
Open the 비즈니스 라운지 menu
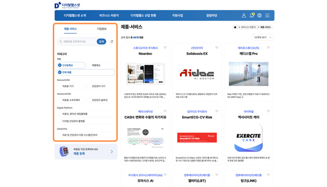[x=109, y=15]
